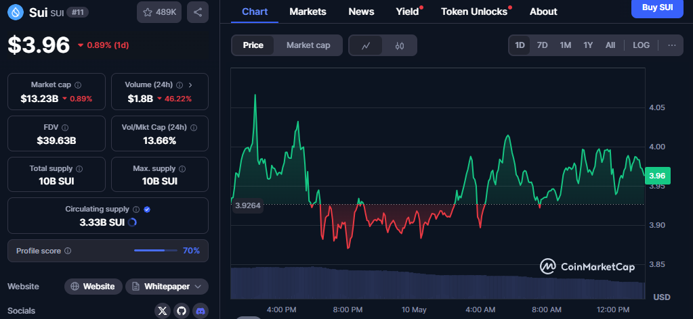Image resolution: width=693 pixels, height=319 pixels.
Task: Open Sui GitHub social link
Action: click(x=181, y=311)
